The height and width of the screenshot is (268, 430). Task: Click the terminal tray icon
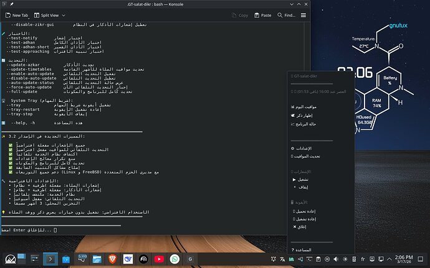tap(309, 259)
